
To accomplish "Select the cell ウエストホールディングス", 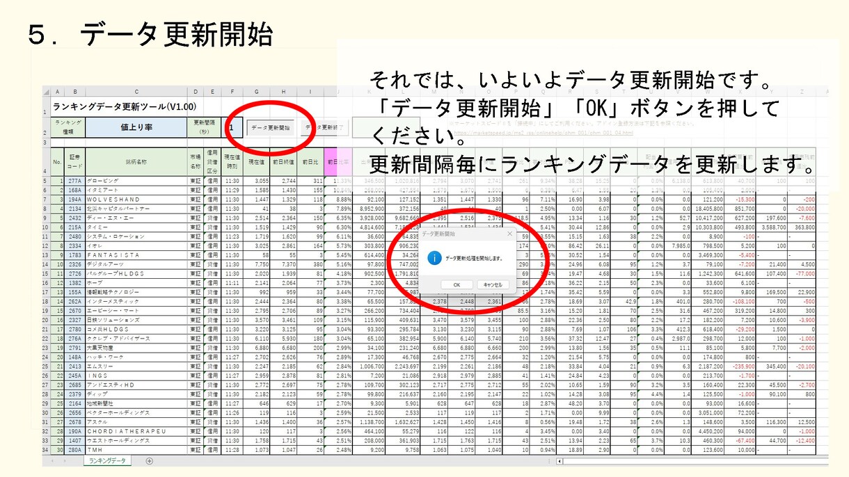I will pyautogui.click(x=136, y=439).
